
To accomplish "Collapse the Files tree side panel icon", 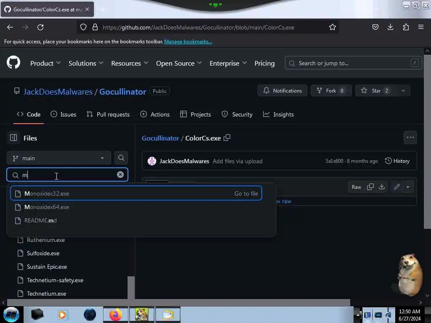I will [13, 138].
